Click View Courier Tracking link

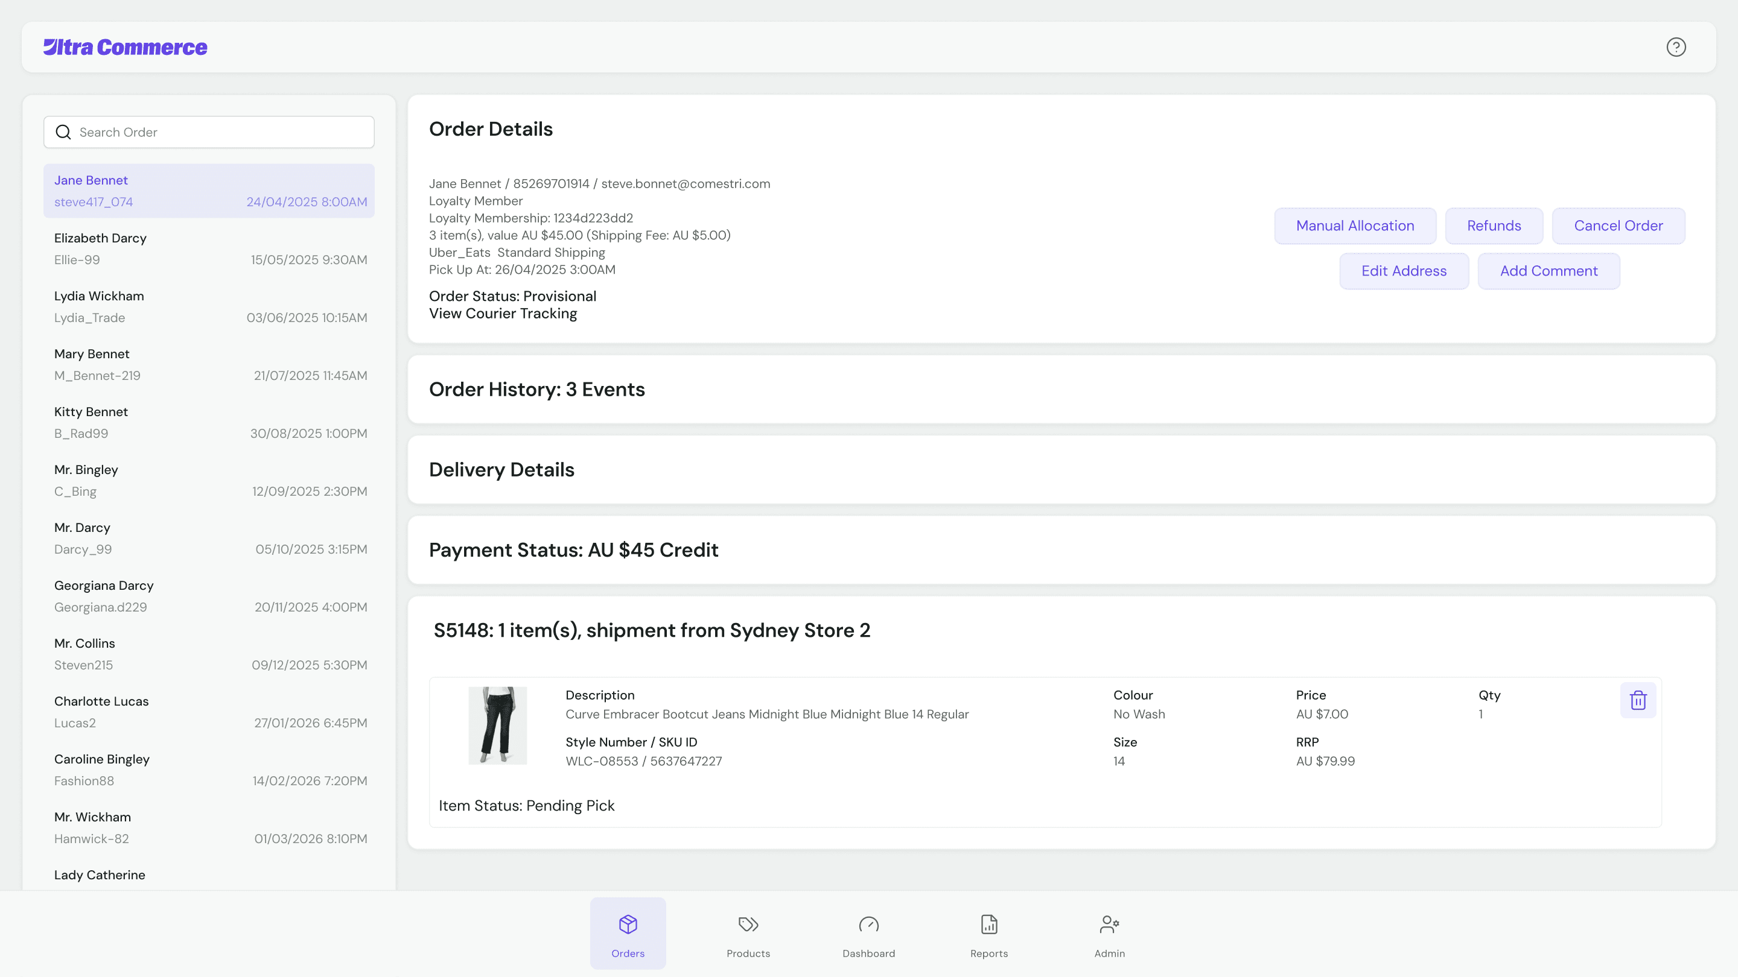[x=503, y=314]
